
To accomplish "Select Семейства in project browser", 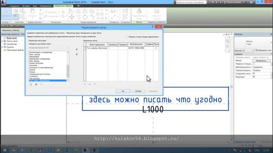I will pos(12,44).
